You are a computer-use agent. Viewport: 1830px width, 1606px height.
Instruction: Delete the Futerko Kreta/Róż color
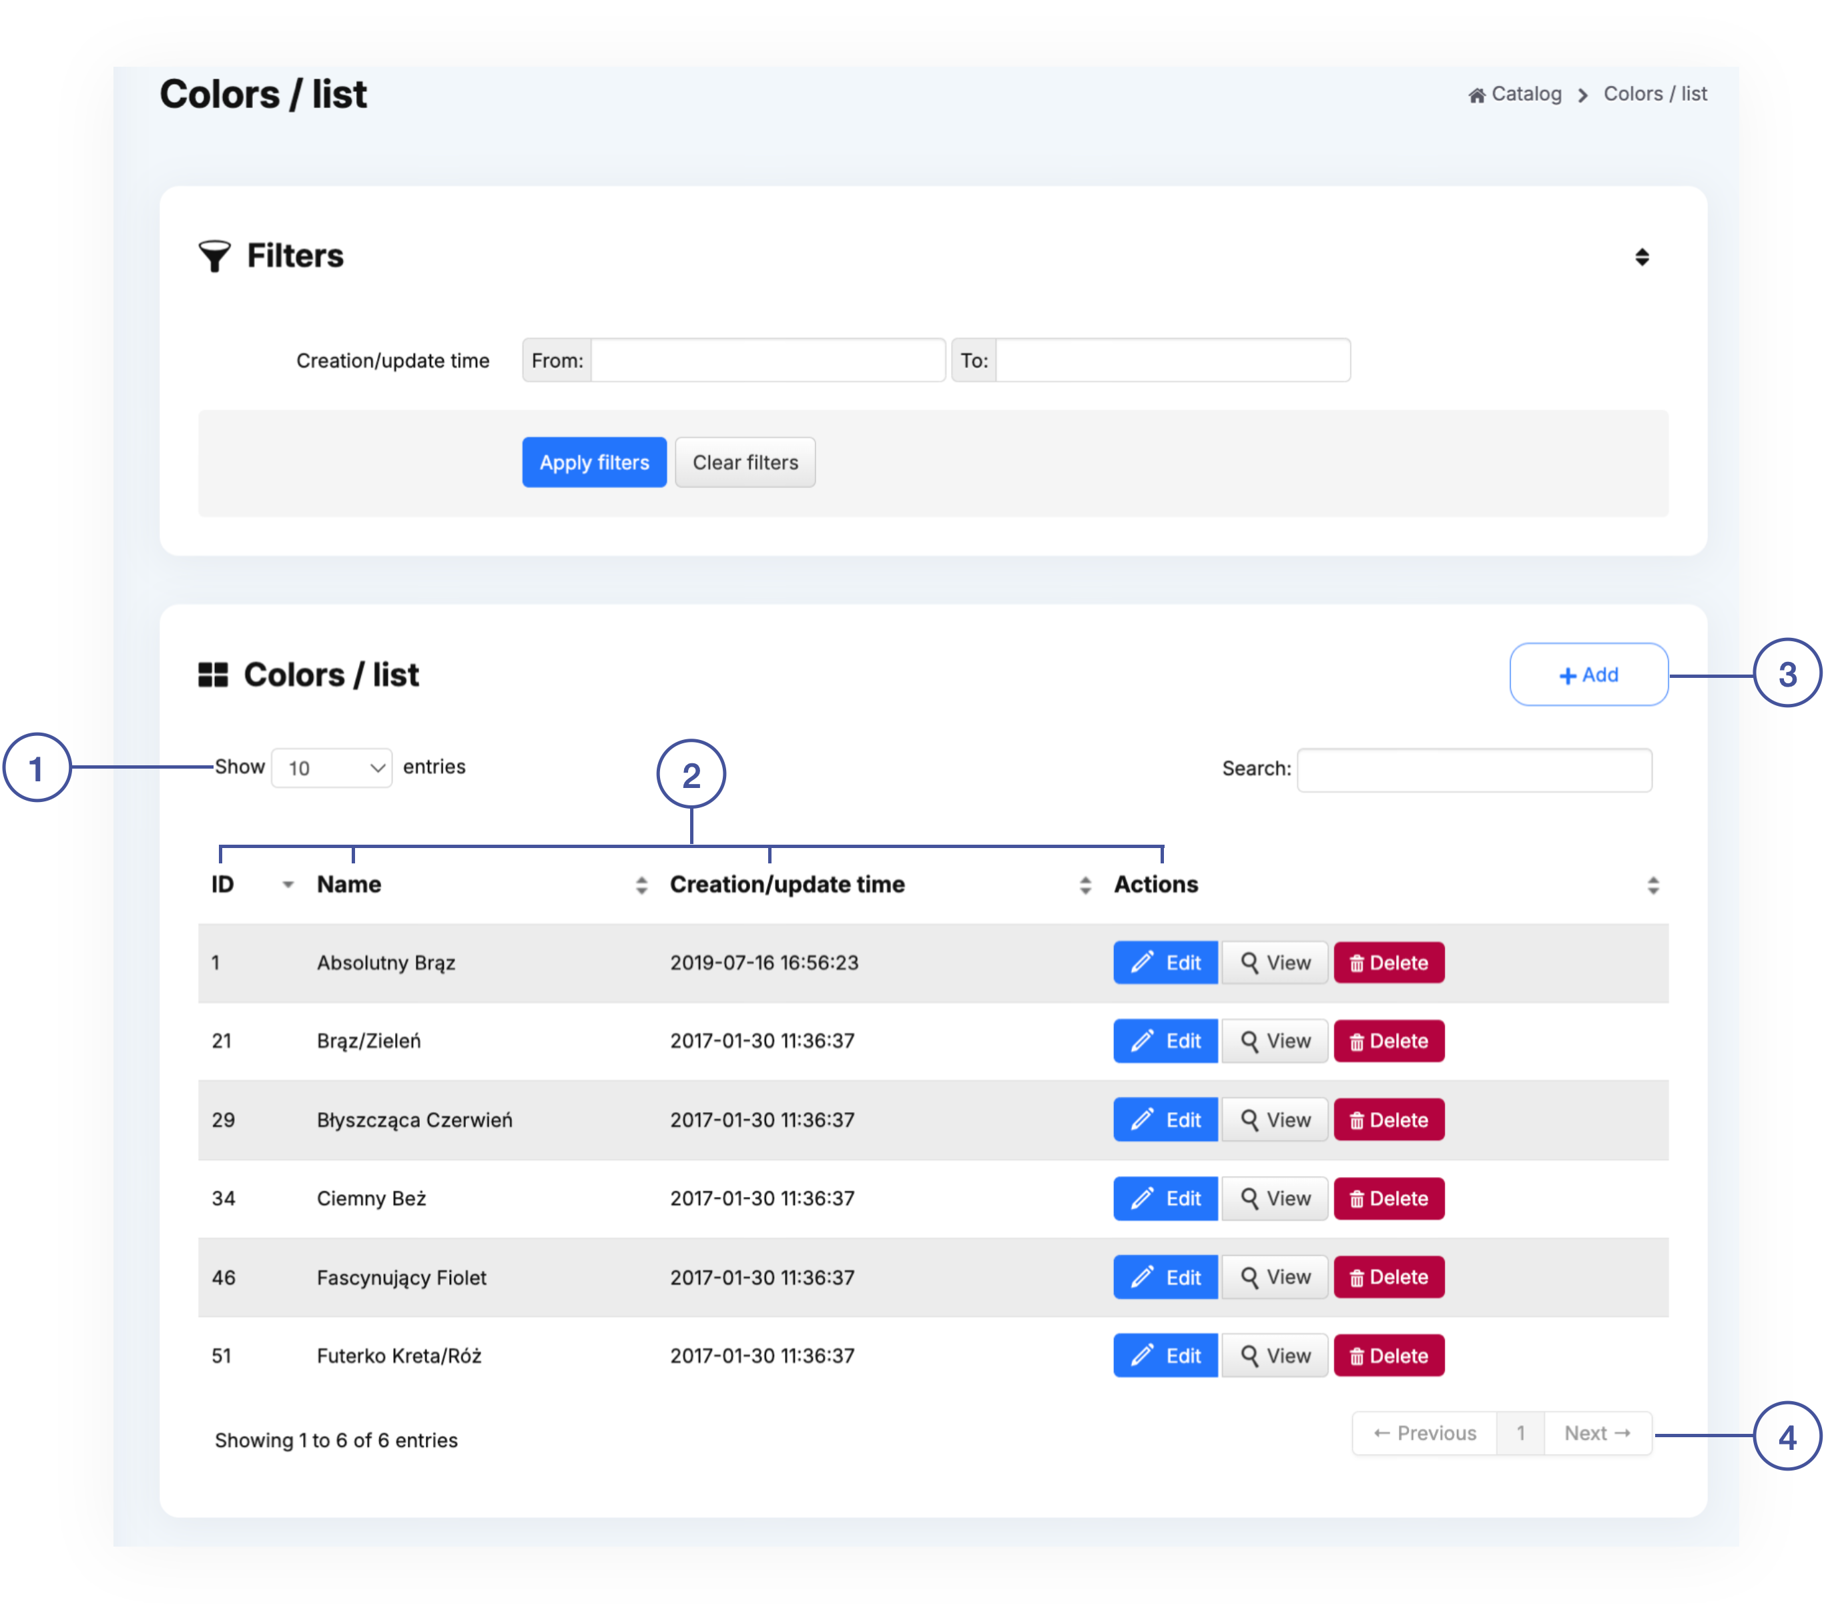point(1388,1355)
